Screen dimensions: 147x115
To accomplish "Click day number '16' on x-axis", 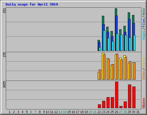I will (x=73, y=112).
